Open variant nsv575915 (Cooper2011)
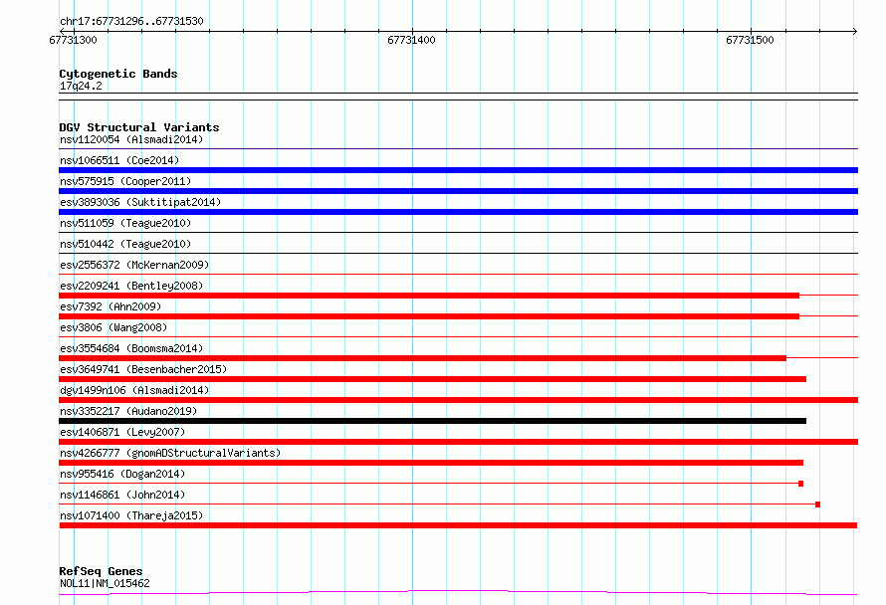Viewport: 886px width, 605px height. pos(125,181)
